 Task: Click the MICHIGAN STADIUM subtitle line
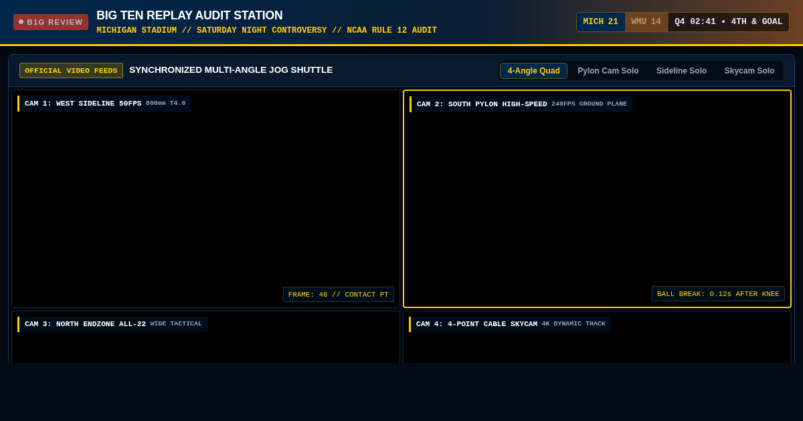click(266, 31)
